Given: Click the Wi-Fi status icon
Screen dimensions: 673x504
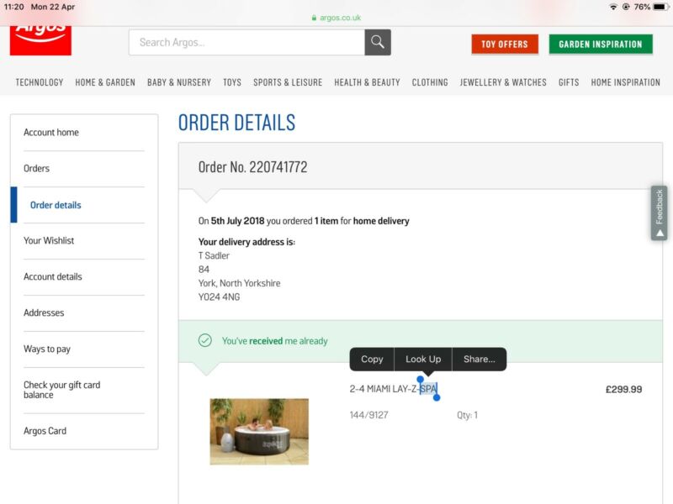Looking at the screenshot, I should pos(613,7).
